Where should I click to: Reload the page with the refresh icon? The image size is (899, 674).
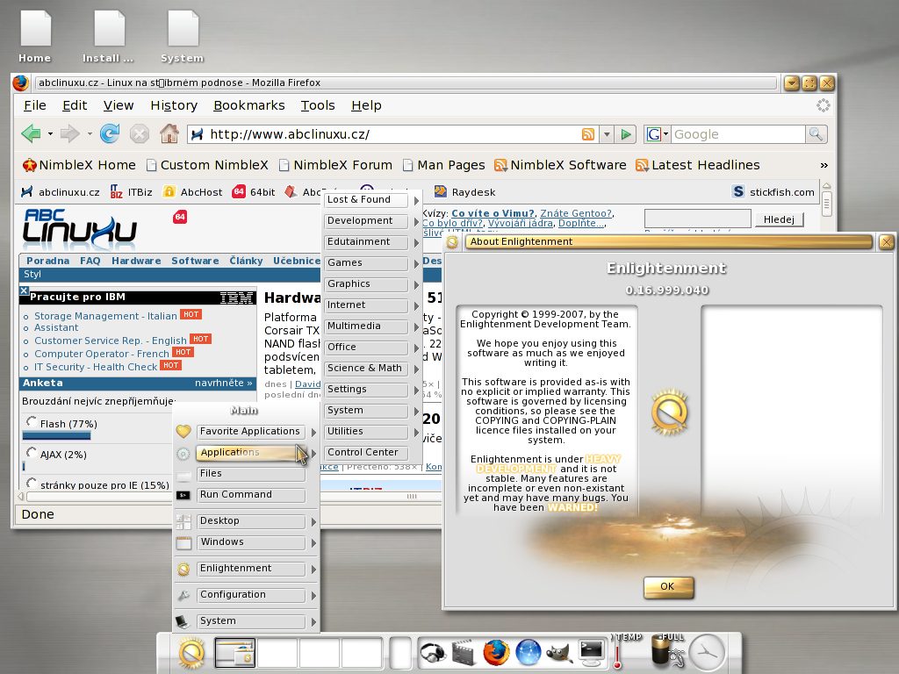click(110, 133)
